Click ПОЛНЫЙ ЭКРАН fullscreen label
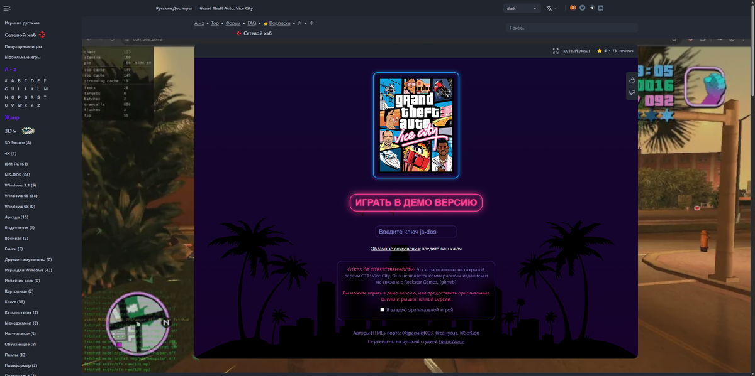The height and width of the screenshot is (376, 755). 576,51
